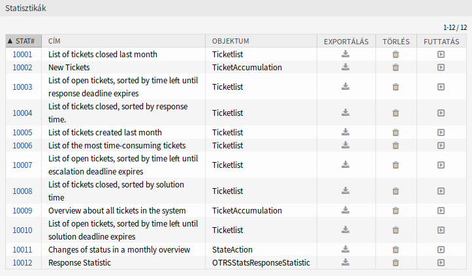Open statistic number 10003 link
Image resolution: width=472 pixels, height=276 pixels.
pos(22,87)
